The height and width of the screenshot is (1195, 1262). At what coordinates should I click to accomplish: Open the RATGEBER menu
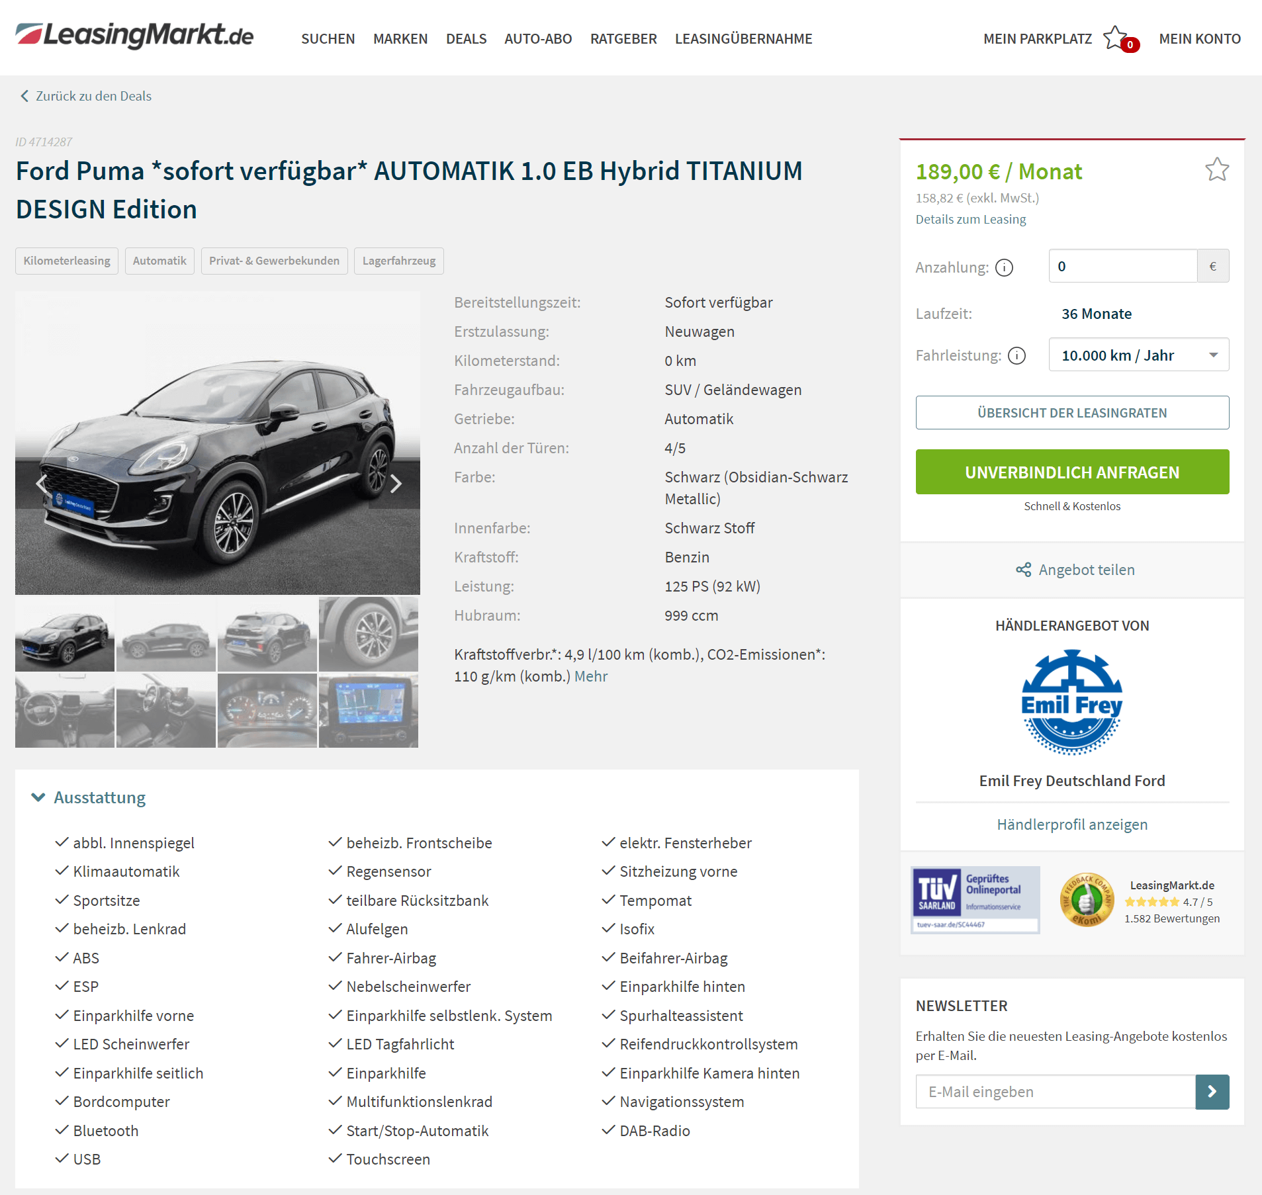[623, 38]
